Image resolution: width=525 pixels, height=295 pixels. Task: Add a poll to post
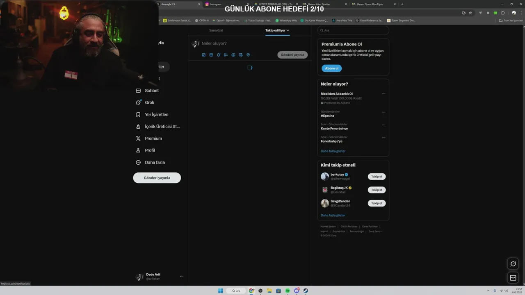click(226, 55)
